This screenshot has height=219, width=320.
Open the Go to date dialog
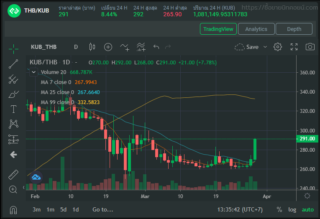(102, 210)
